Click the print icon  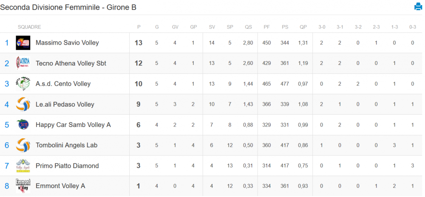point(418,6)
